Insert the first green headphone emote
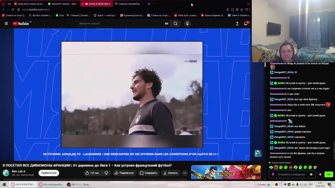Image resolution: width=335 pixels, height=188 pixels. click(271, 167)
